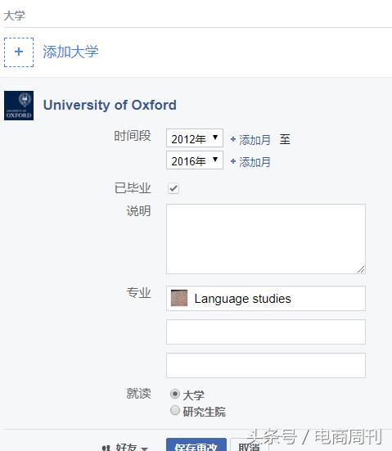
Task: Click the blue 保存更改 button
Action: point(196,445)
